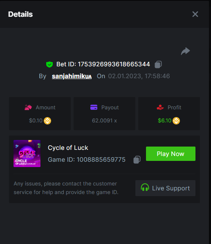Image resolution: width=211 pixels, height=244 pixels.
Task: Click the green verified shield icon
Action: click(x=49, y=64)
